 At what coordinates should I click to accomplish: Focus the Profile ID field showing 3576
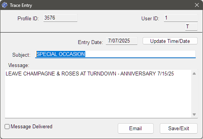click(60, 18)
